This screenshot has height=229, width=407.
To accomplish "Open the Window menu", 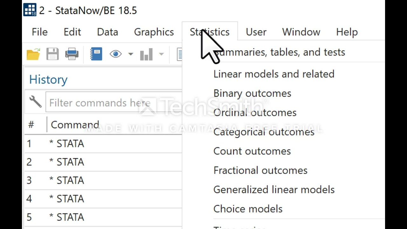I will pyautogui.click(x=301, y=32).
